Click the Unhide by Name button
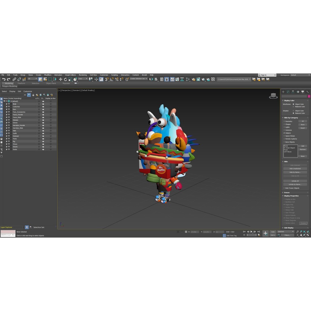Screen dimensions: 311x311 pyautogui.click(x=295, y=184)
